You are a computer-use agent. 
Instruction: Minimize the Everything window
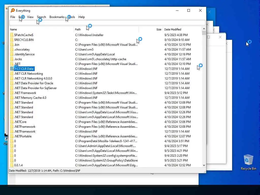(177, 10)
